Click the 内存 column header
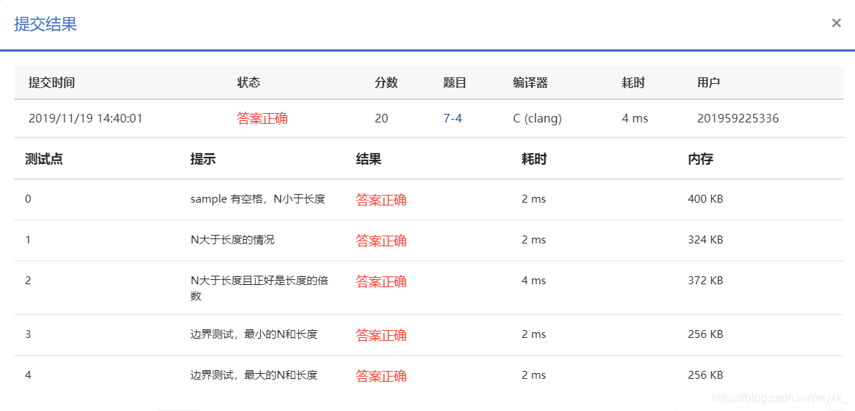 [701, 159]
